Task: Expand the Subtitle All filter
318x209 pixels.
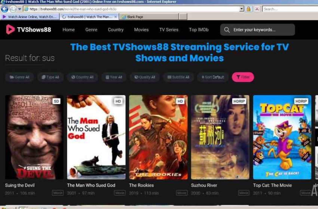Action: [178, 77]
